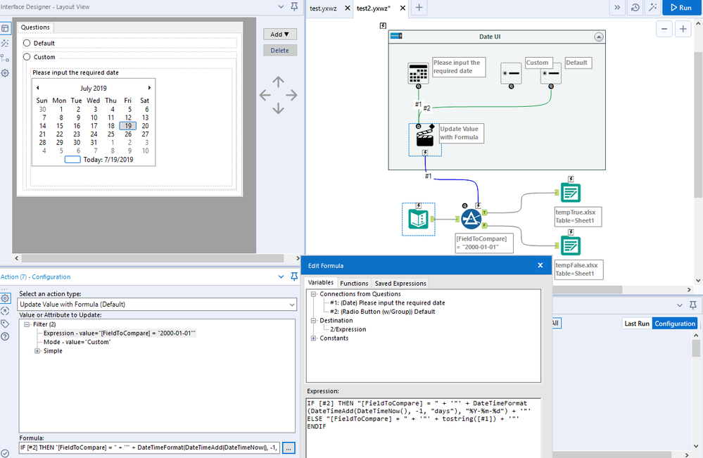Image resolution: width=703 pixels, height=458 pixels.
Task: Expand the Simple tree node
Action: 37,351
